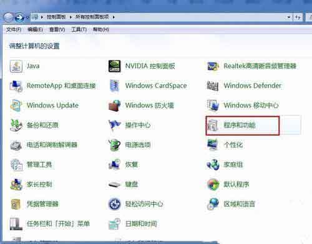The width and height of the screenshot is (312, 244).
Task: Click the 个性化 icon
Action: (213, 145)
